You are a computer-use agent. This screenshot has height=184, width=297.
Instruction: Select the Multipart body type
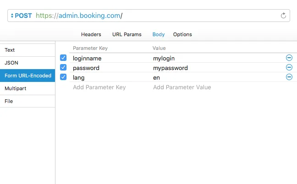click(x=27, y=88)
